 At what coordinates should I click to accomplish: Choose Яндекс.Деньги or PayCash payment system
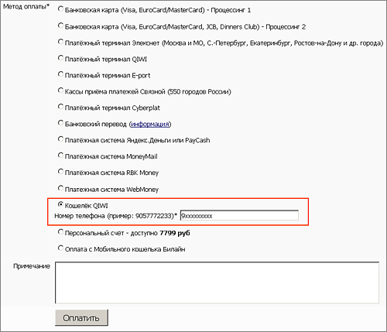point(60,139)
